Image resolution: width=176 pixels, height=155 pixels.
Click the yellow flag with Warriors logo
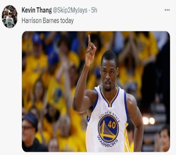[56, 94]
